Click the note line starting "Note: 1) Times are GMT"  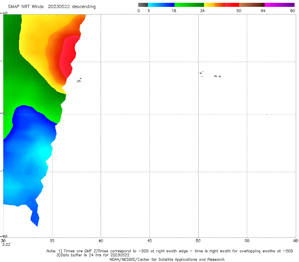point(170,251)
